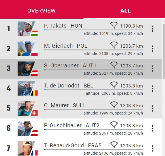Click P. Takats HUN athlete name
Image resolution: width=165 pixels, height=156 pixels.
[63, 26]
